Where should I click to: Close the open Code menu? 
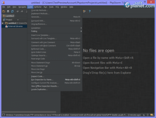pos(30,7)
